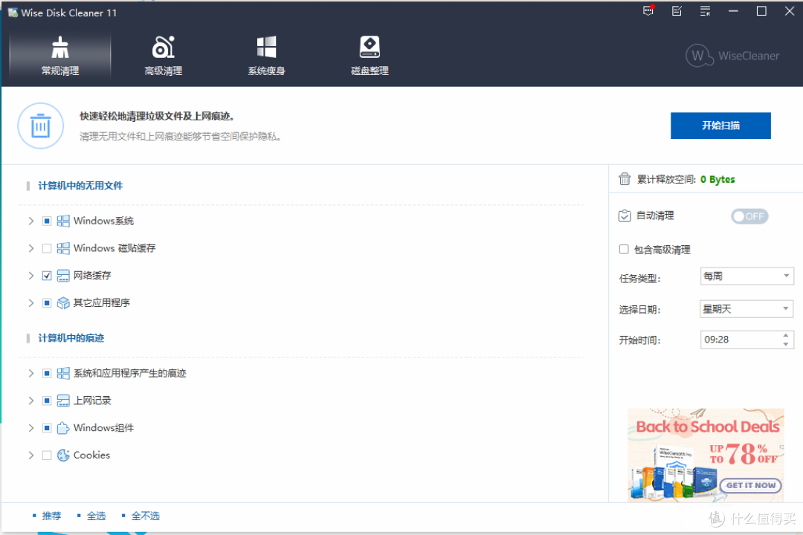This screenshot has height=535, width=803.
Task: Increase the 开始时间 with up arrow
Action: [x=786, y=335]
